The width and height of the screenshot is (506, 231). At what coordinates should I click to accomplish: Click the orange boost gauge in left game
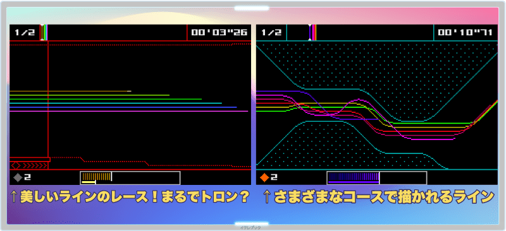click(130, 178)
